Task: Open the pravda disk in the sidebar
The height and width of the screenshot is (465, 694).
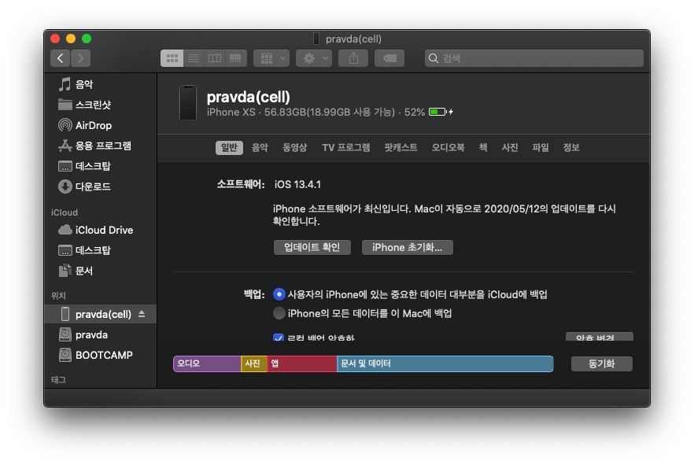Action: (83, 334)
